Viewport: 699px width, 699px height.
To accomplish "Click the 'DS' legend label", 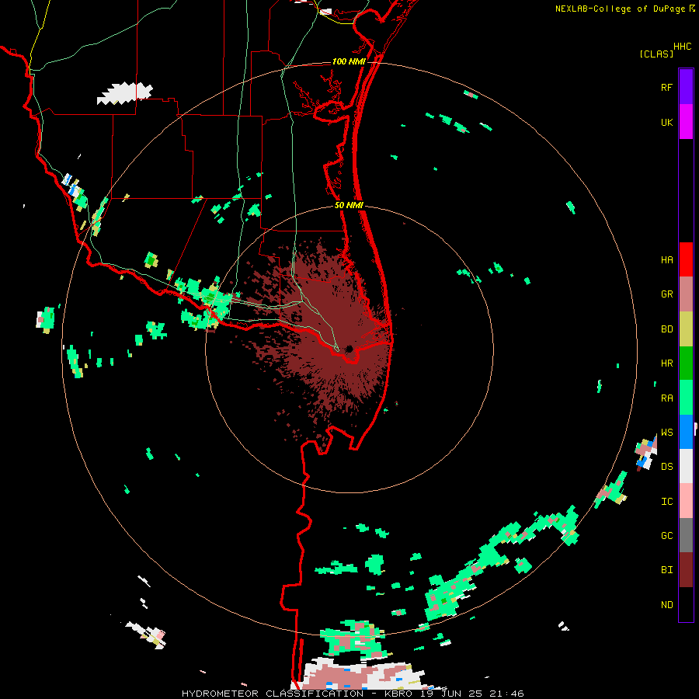I will coord(666,466).
